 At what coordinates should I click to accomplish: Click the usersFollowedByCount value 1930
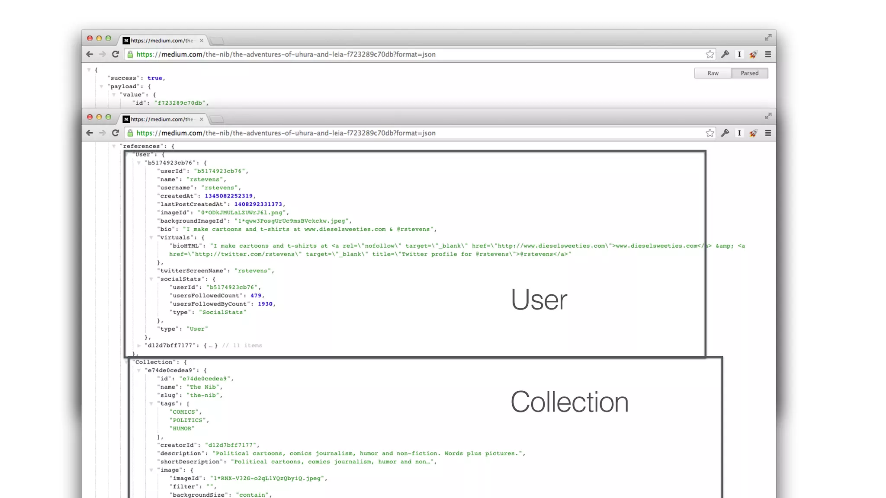[x=265, y=304]
